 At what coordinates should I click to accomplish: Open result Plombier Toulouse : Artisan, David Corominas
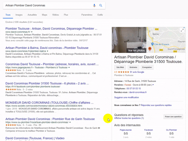coord(51,28)
